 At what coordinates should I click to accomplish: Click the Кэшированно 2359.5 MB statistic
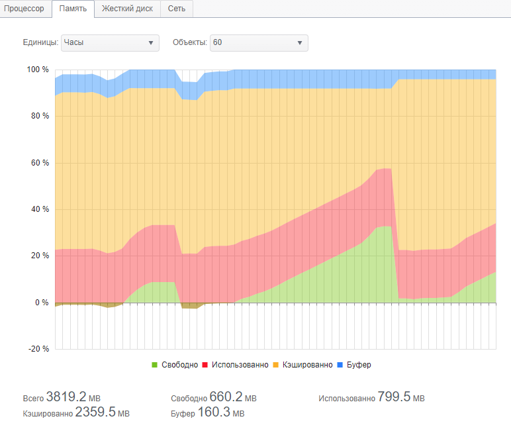[x=102, y=413]
